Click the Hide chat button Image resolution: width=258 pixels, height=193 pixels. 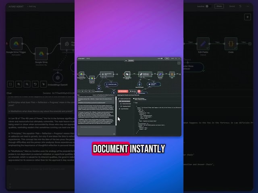point(133,91)
